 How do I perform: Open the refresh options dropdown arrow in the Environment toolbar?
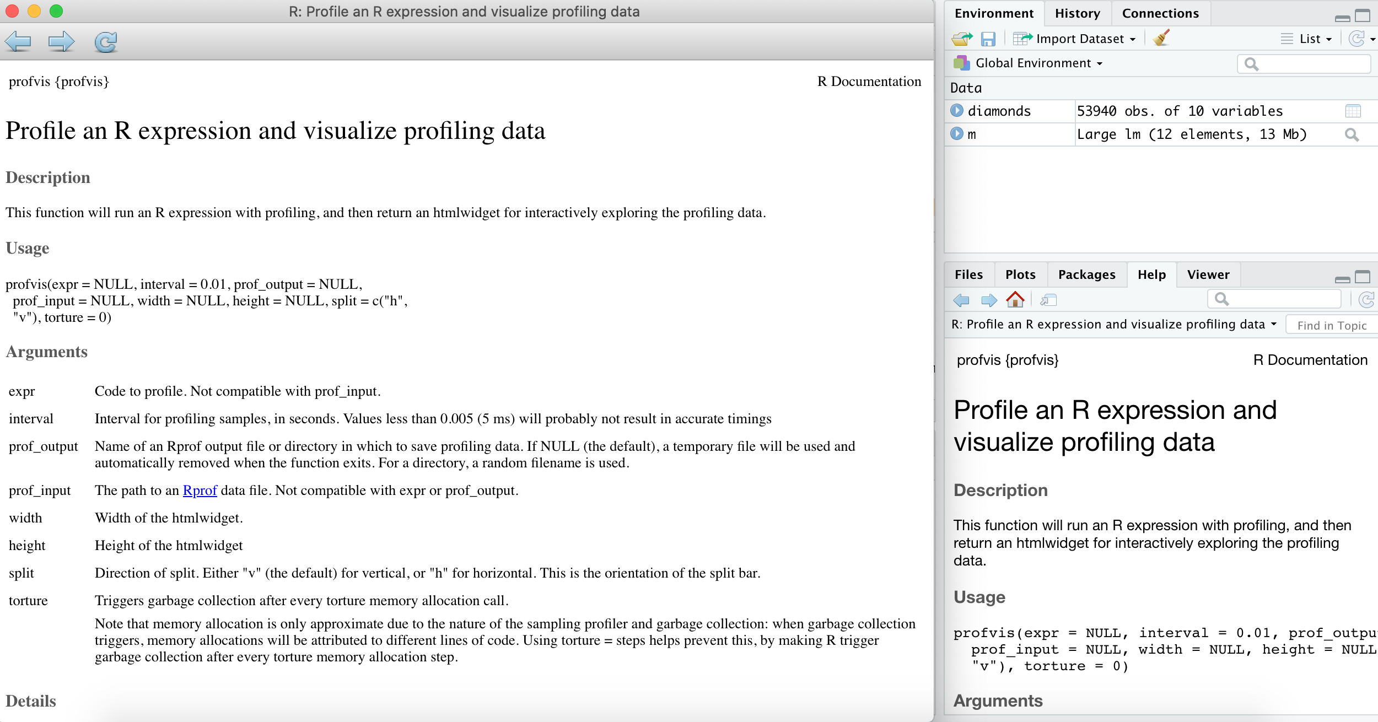click(x=1372, y=39)
